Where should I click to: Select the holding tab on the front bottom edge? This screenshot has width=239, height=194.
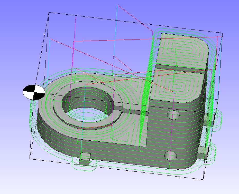click(85, 159)
